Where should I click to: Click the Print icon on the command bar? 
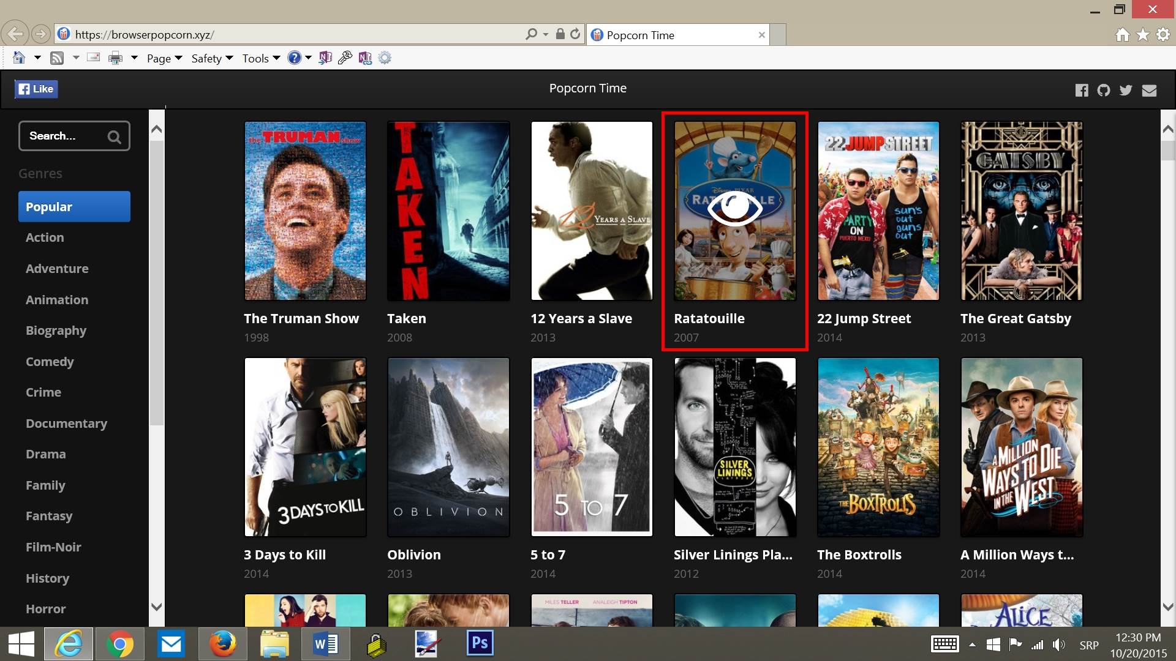(x=115, y=58)
